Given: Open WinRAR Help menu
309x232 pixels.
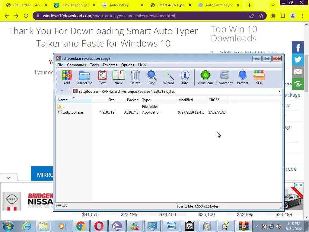Looking at the screenshot, I should (142, 65).
